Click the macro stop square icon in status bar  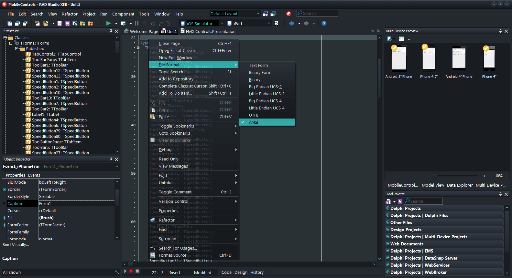click(x=137, y=271)
